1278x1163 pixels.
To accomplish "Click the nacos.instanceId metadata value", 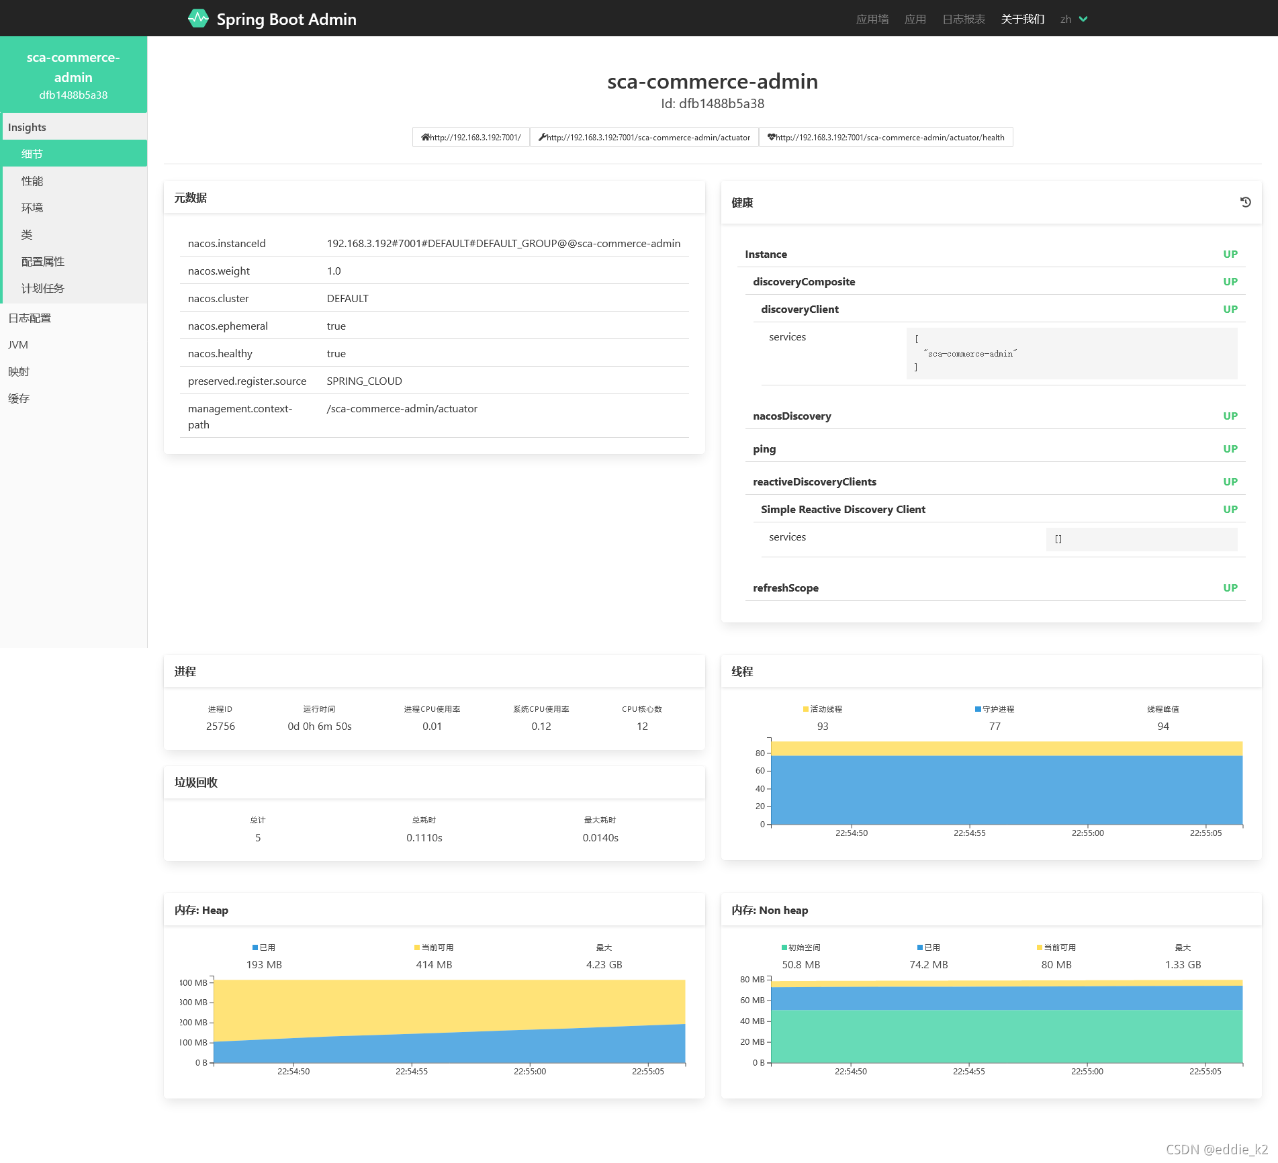I will 504,243.
